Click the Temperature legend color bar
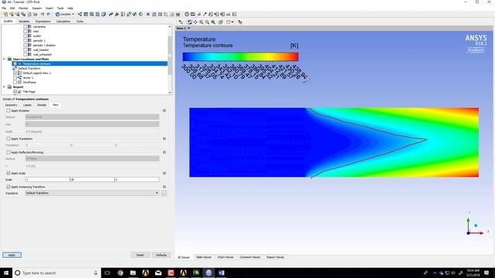The width and height of the screenshot is (495, 278). pyautogui.click(x=241, y=56)
